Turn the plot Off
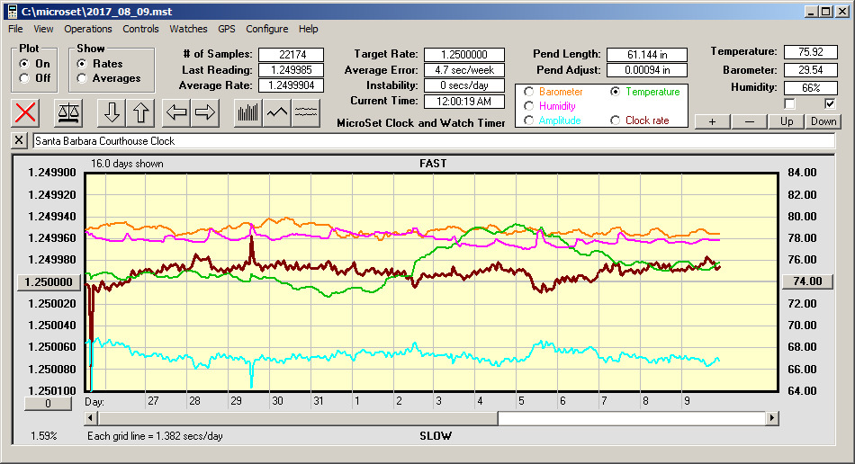Viewport: 855px width, 464px height. pos(24,78)
